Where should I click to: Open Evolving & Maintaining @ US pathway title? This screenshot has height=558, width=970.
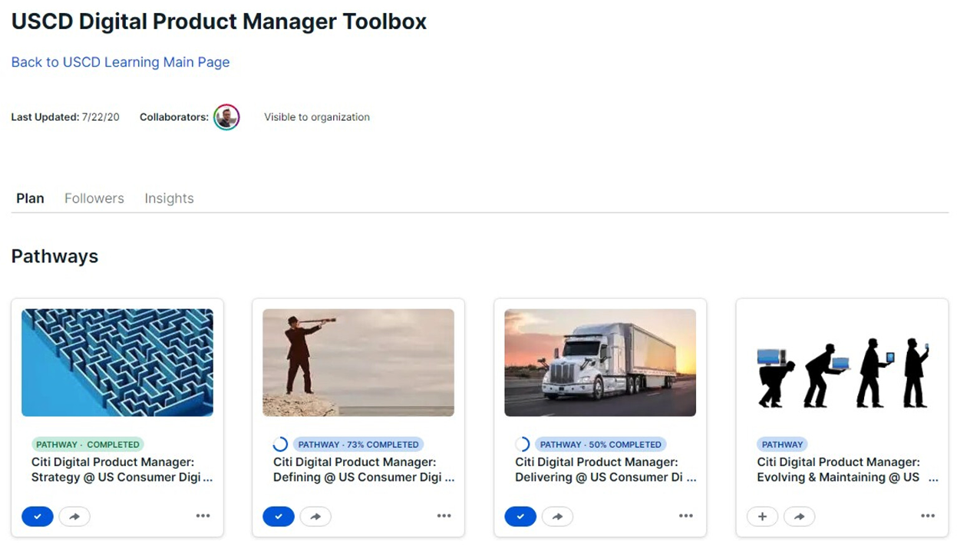847,470
